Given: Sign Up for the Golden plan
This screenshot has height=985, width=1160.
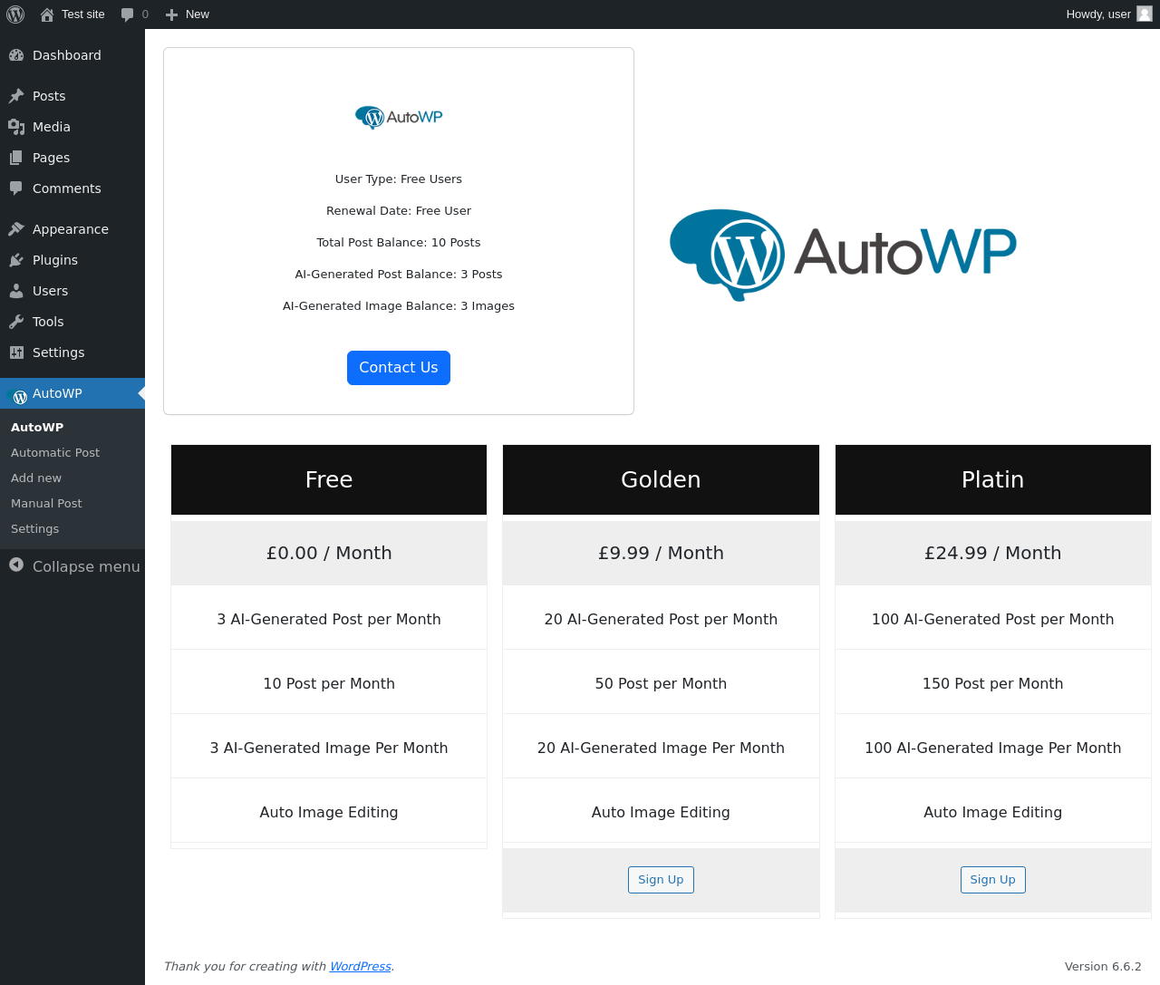Looking at the screenshot, I should tap(661, 880).
